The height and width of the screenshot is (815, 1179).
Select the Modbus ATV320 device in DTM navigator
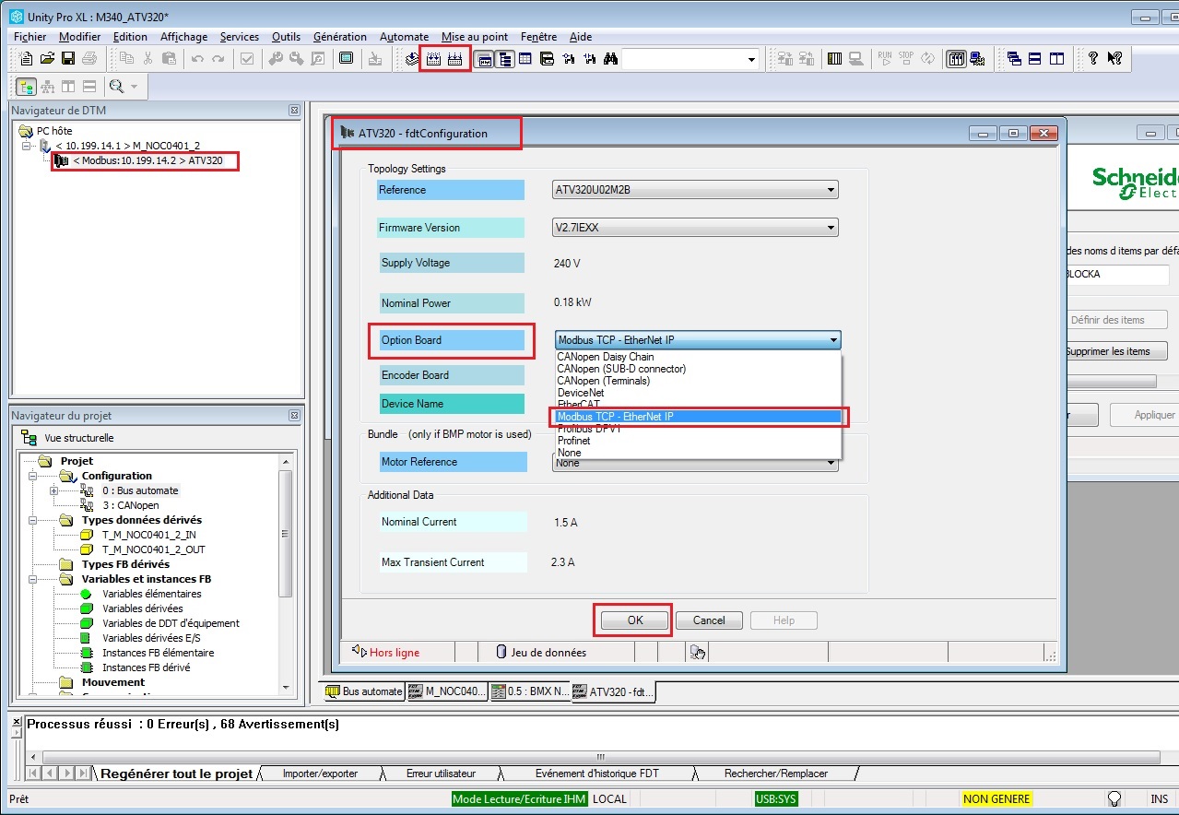pos(147,161)
